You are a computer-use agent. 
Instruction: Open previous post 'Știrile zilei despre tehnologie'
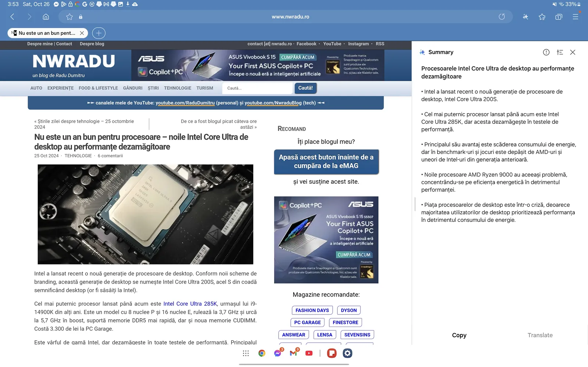point(84,124)
